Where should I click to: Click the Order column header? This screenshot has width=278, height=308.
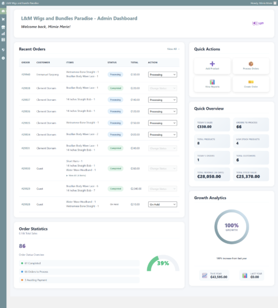pyautogui.click(x=25, y=62)
